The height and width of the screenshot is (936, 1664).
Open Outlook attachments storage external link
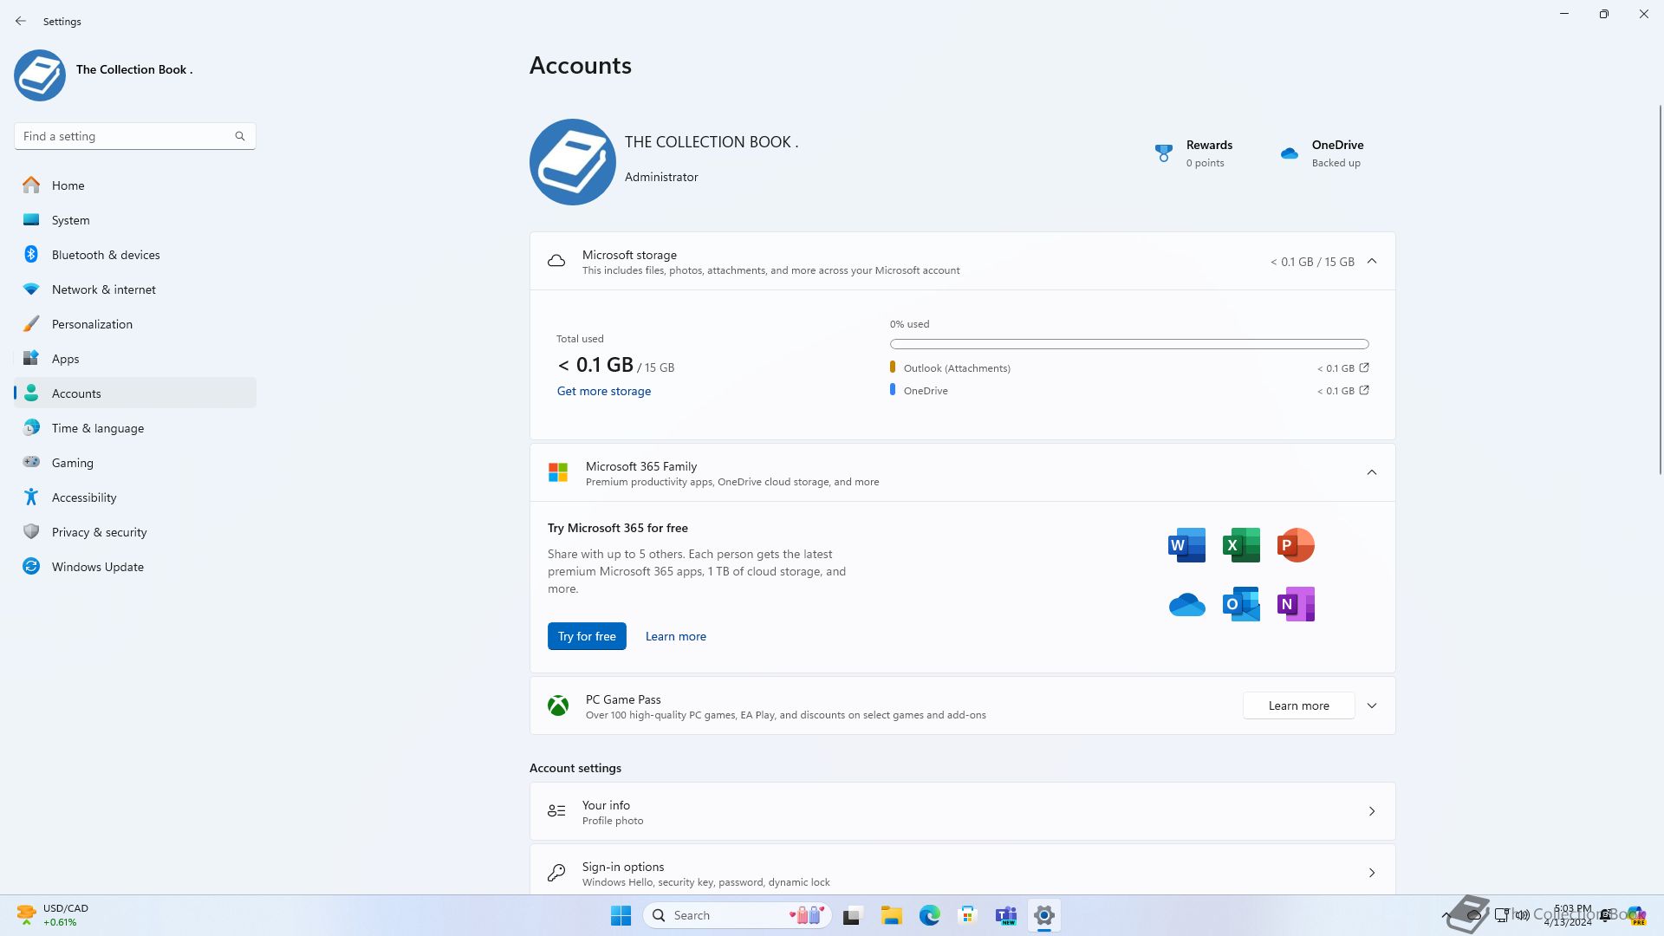[x=1364, y=367]
